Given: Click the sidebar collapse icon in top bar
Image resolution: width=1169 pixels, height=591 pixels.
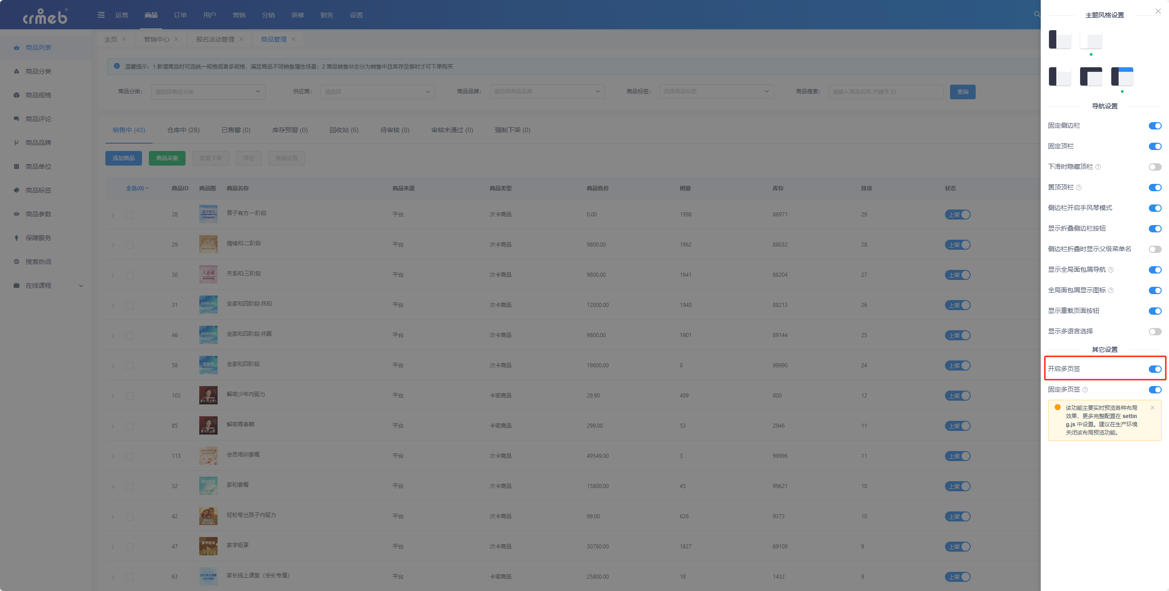Looking at the screenshot, I should click(x=101, y=15).
